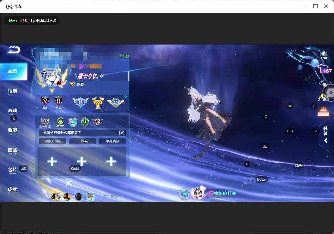Switch to the 游戏 game tab
Image resolution: width=334 pixels, height=234 pixels.
(12, 111)
